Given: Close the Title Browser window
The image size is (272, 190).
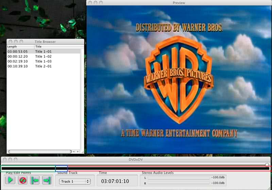Looking at the screenshot, I should [x=11, y=41].
